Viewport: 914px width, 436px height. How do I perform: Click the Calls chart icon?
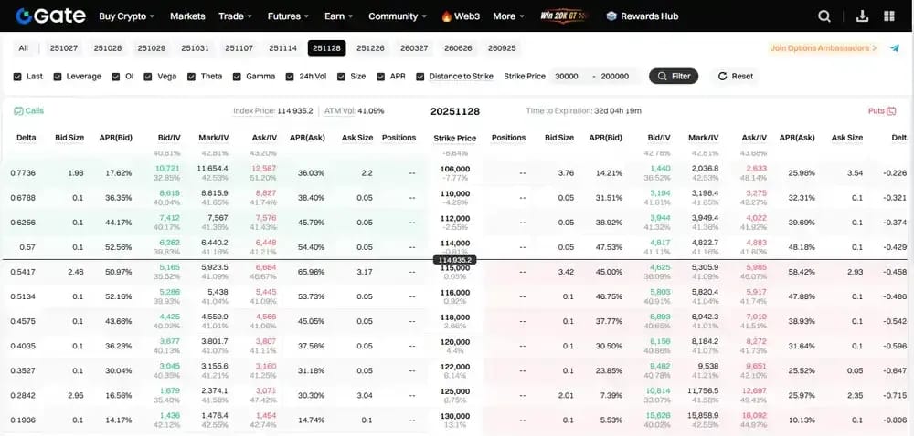[x=18, y=110]
